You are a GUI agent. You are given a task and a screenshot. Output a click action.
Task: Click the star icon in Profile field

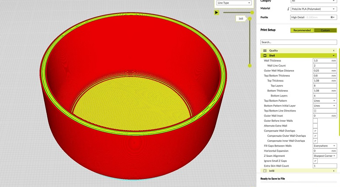click(x=332, y=17)
